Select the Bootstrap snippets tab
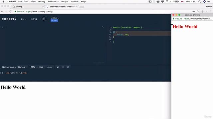Viewport: 213px width, 119px height. [62, 7]
